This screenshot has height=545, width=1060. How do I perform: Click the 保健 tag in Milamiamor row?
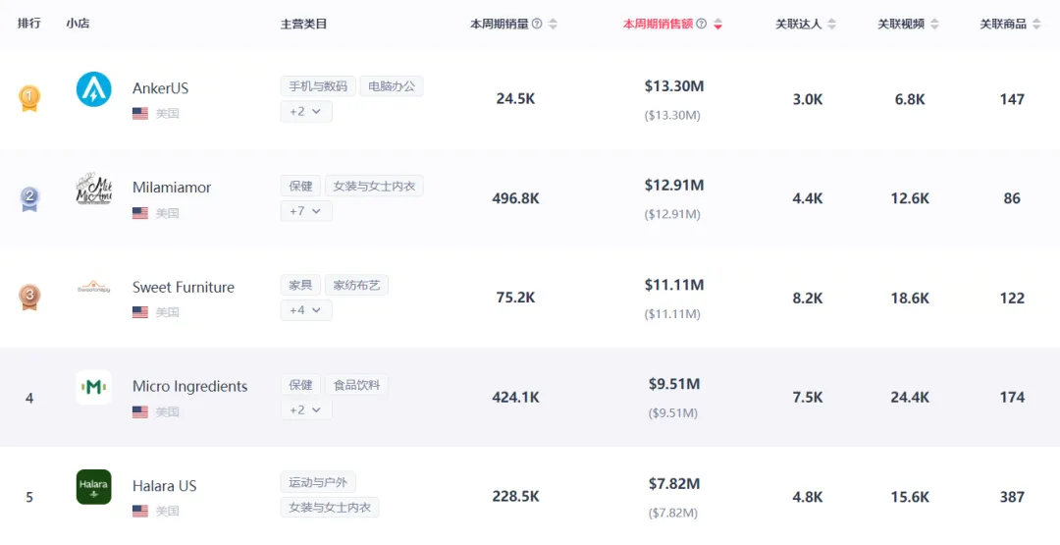pos(301,186)
